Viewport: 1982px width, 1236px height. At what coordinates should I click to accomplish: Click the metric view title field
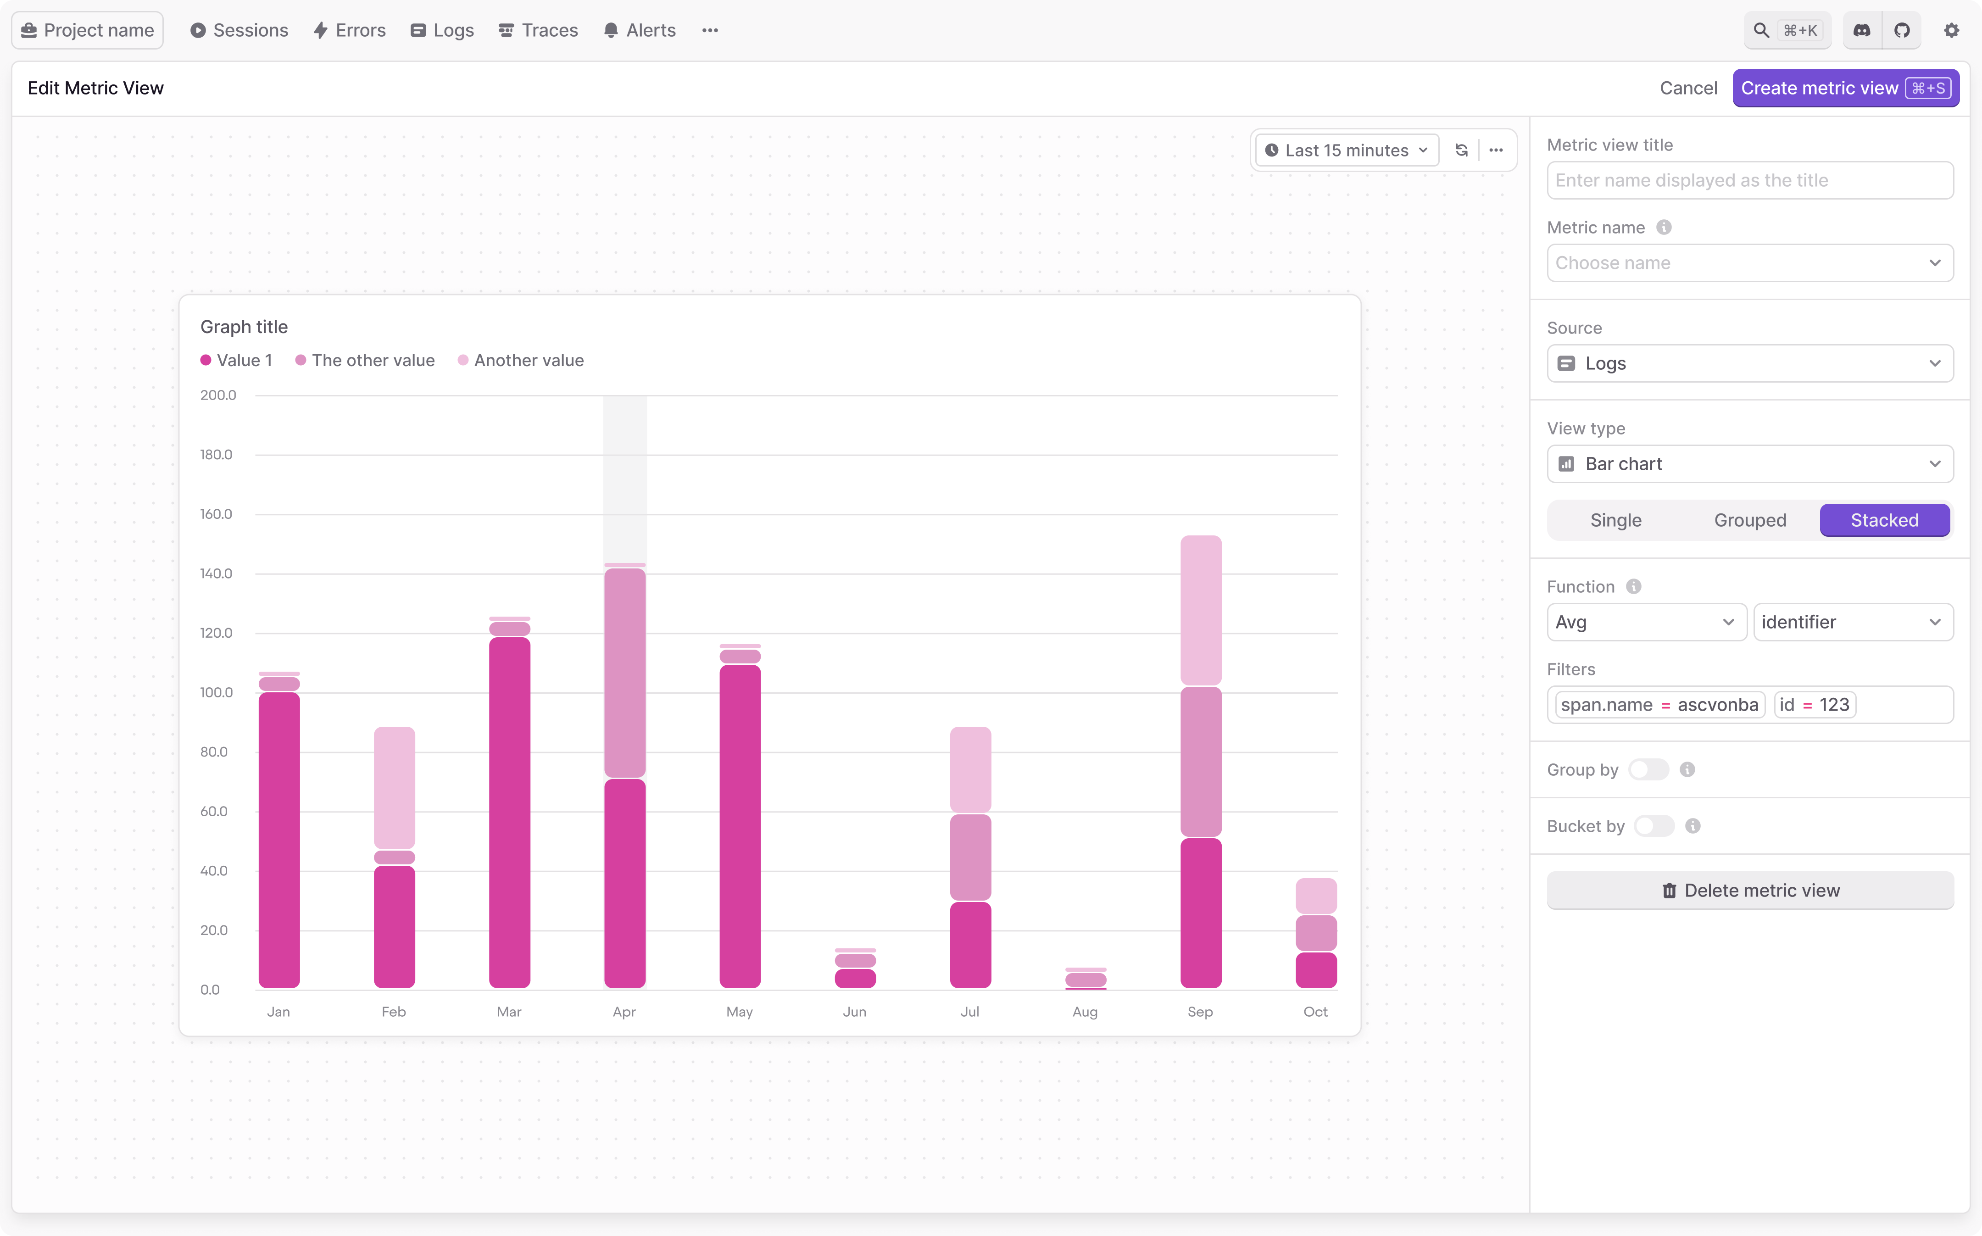tap(1749, 180)
